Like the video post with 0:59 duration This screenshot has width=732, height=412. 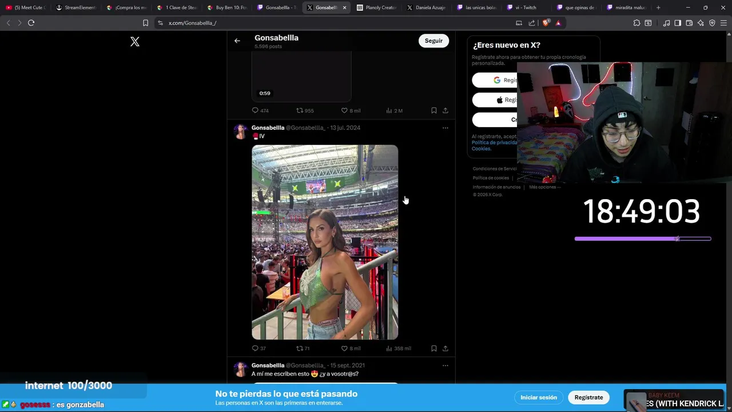click(x=351, y=110)
